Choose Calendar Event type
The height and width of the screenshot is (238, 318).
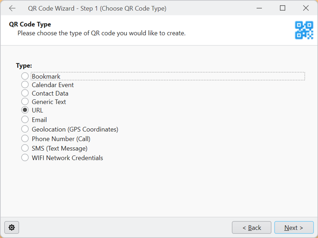25,85
